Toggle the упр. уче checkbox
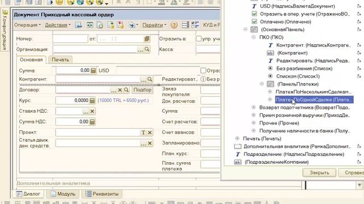The image size is (364, 204). (x=198, y=39)
